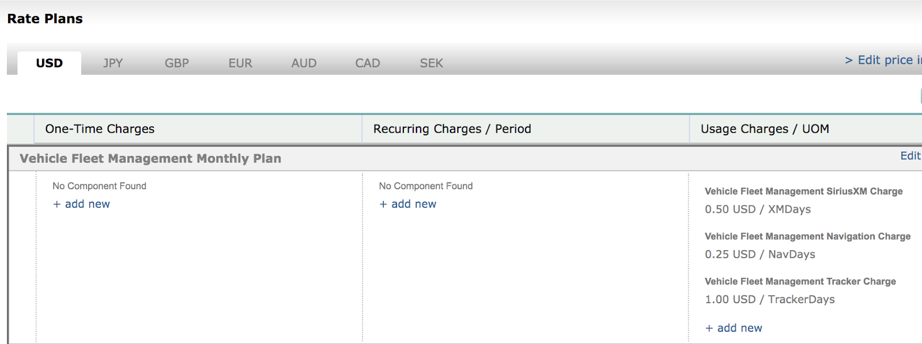Open the EUR currency tab
The height and width of the screenshot is (344, 922).
(240, 63)
